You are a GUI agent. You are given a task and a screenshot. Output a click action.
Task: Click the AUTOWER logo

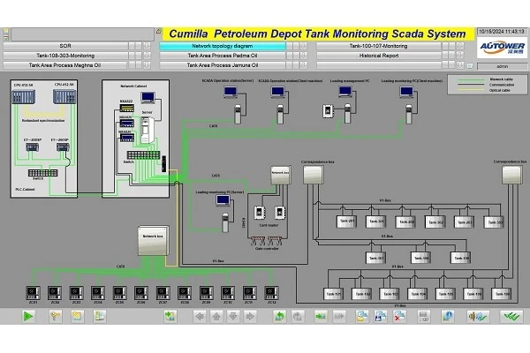(x=503, y=48)
